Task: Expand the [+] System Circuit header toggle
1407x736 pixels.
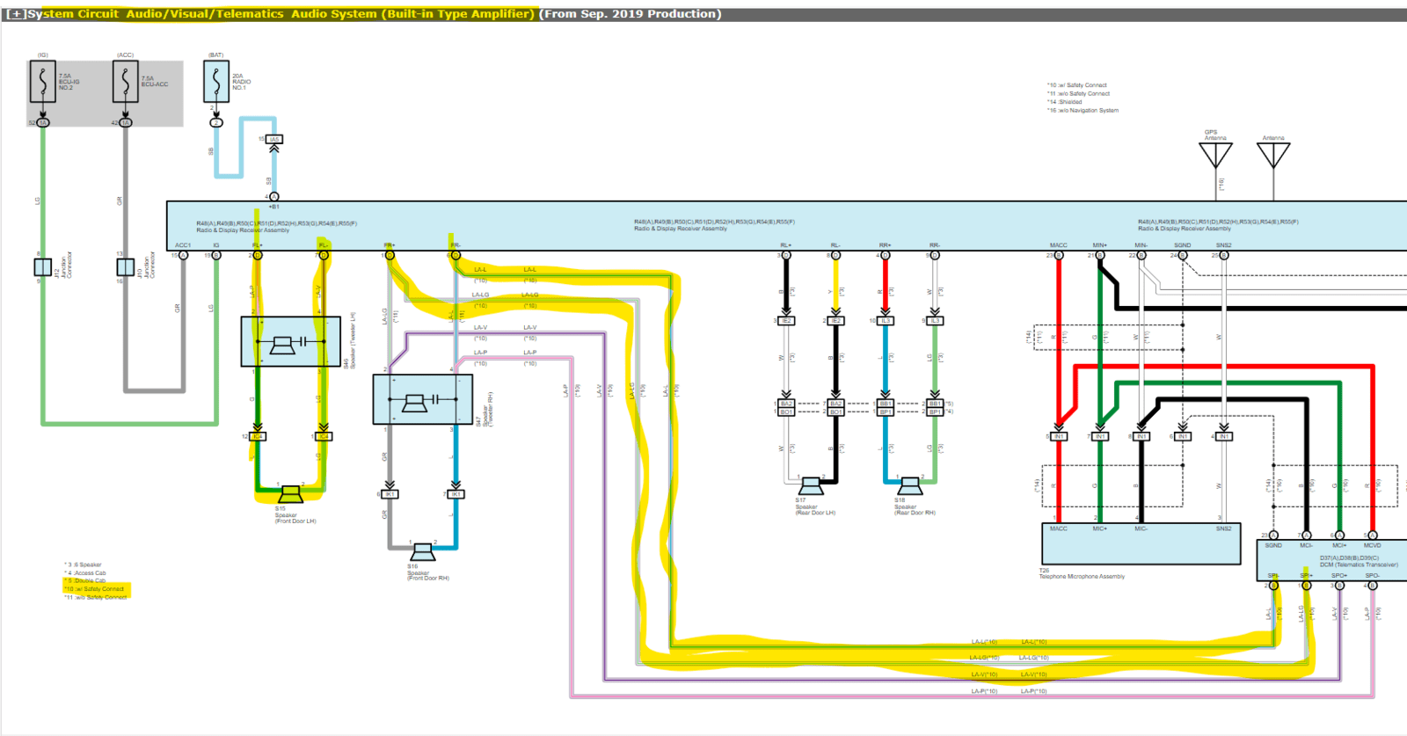Action: (16, 14)
